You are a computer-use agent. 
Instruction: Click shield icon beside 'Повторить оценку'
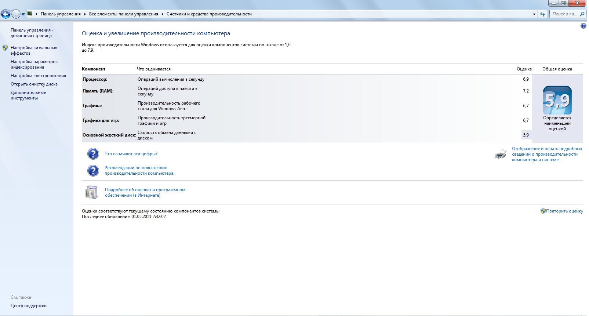[x=543, y=211]
